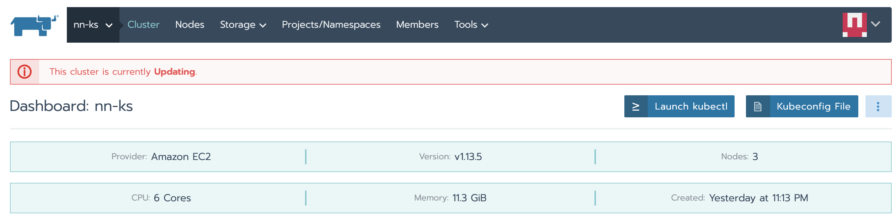The height and width of the screenshot is (224, 896).
Task: Open the Storage dropdown menu
Action: 243,25
